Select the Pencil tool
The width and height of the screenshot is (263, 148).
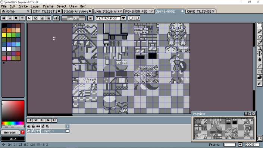[x=260, y=31]
